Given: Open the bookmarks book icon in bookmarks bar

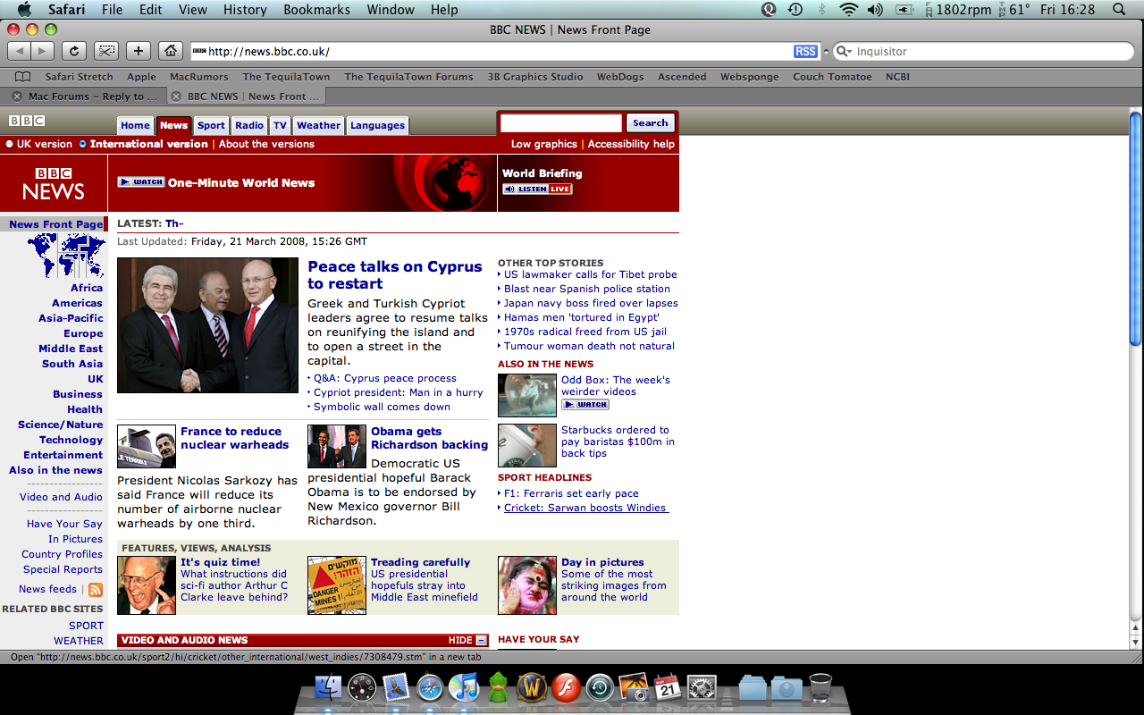Looking at the screenshot, I should point(23,77).
